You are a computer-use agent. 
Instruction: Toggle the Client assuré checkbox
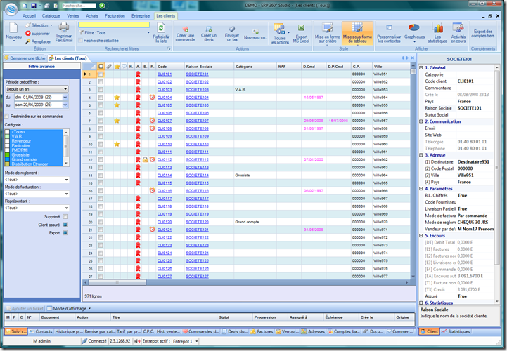click(65, 225)
